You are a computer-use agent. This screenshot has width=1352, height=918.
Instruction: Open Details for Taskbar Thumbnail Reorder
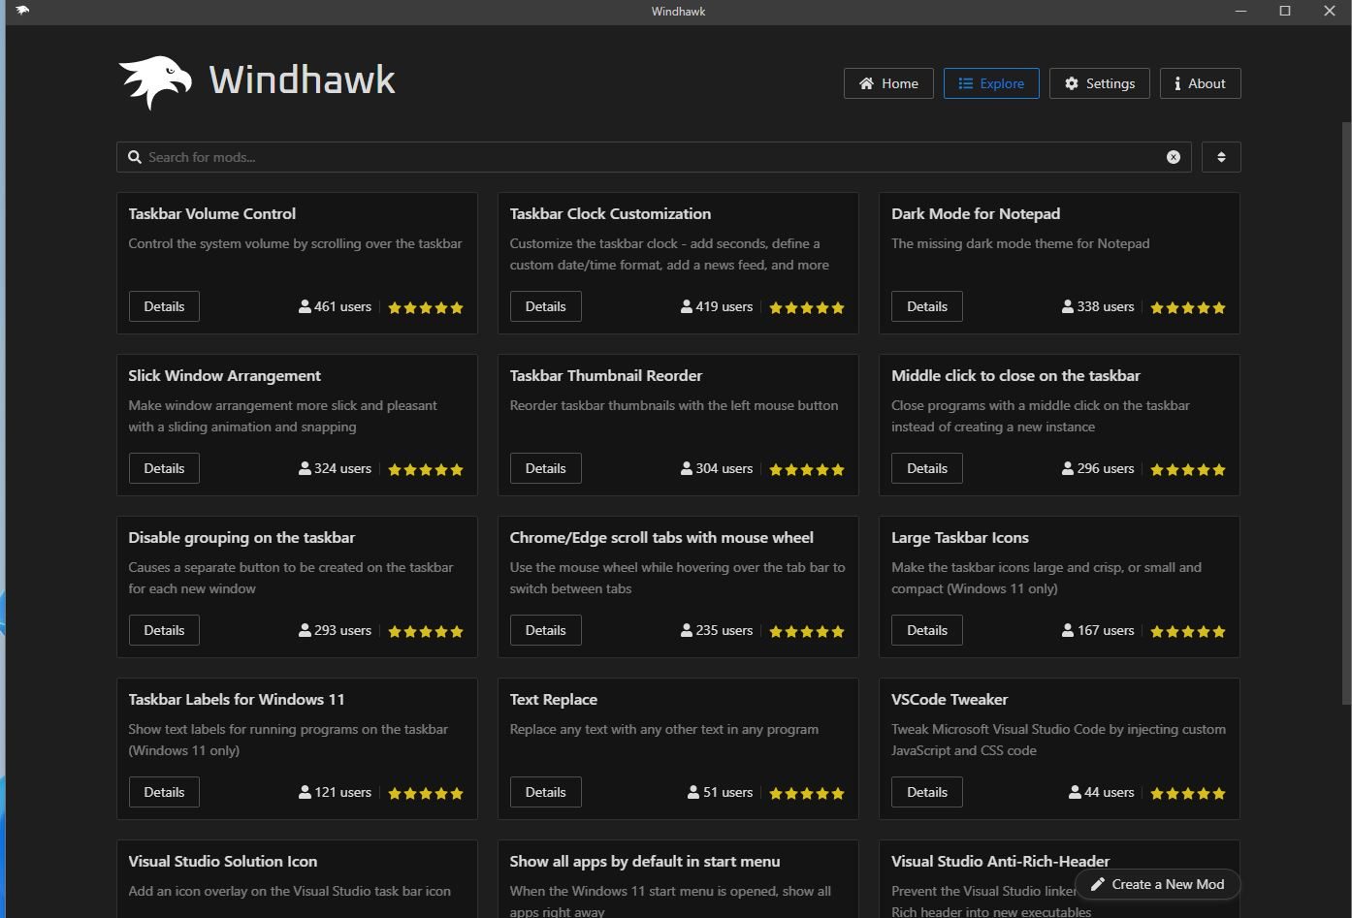[x=545, y=468]
